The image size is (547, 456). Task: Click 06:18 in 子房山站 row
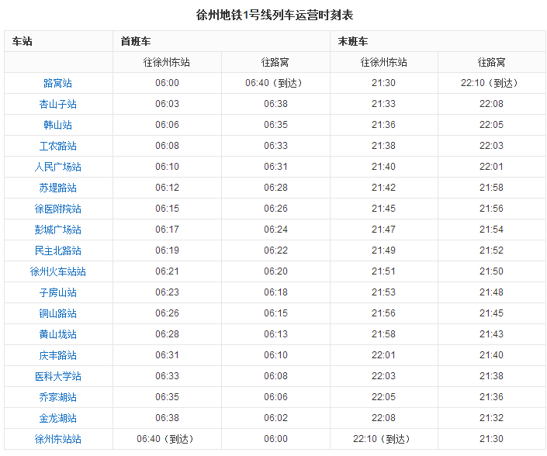(x=275, y=292)
